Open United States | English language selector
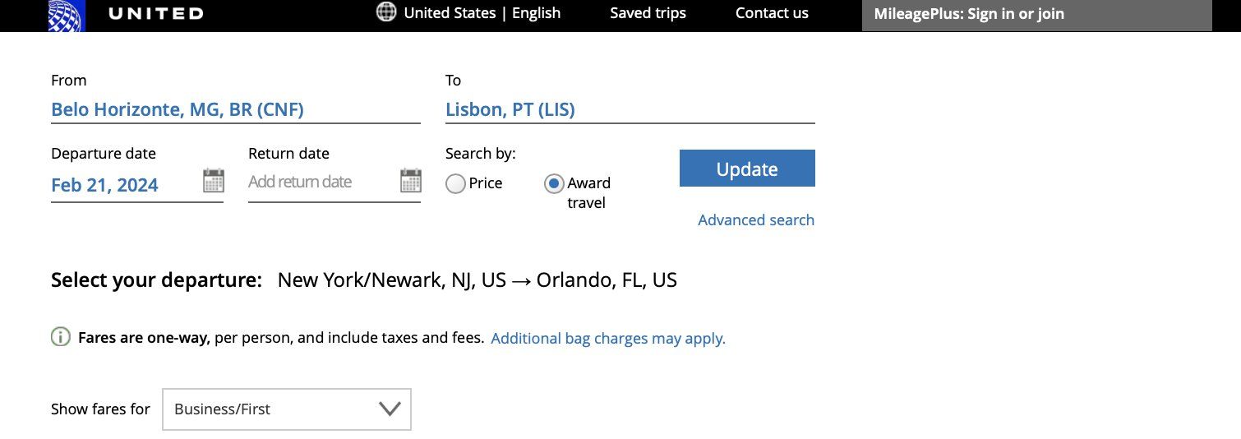Viewport: 1241px width, 439px height. [482, 13]
